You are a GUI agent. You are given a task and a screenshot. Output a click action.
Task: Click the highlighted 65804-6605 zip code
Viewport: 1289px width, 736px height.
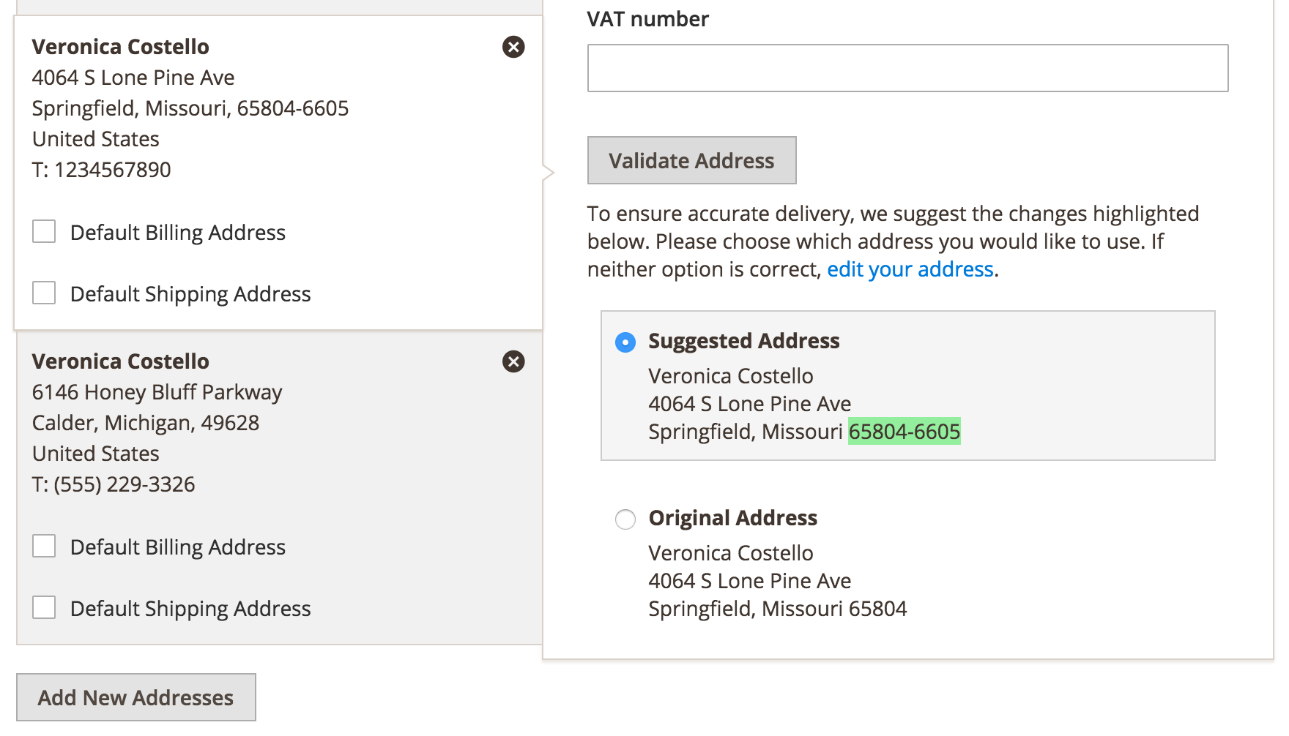click(904, 432)
